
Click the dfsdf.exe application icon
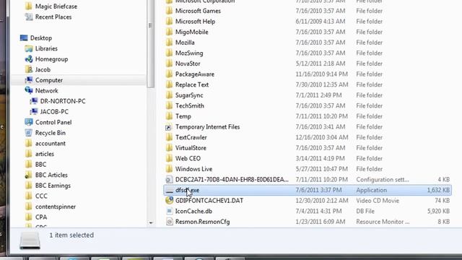[x=169, y=191]
